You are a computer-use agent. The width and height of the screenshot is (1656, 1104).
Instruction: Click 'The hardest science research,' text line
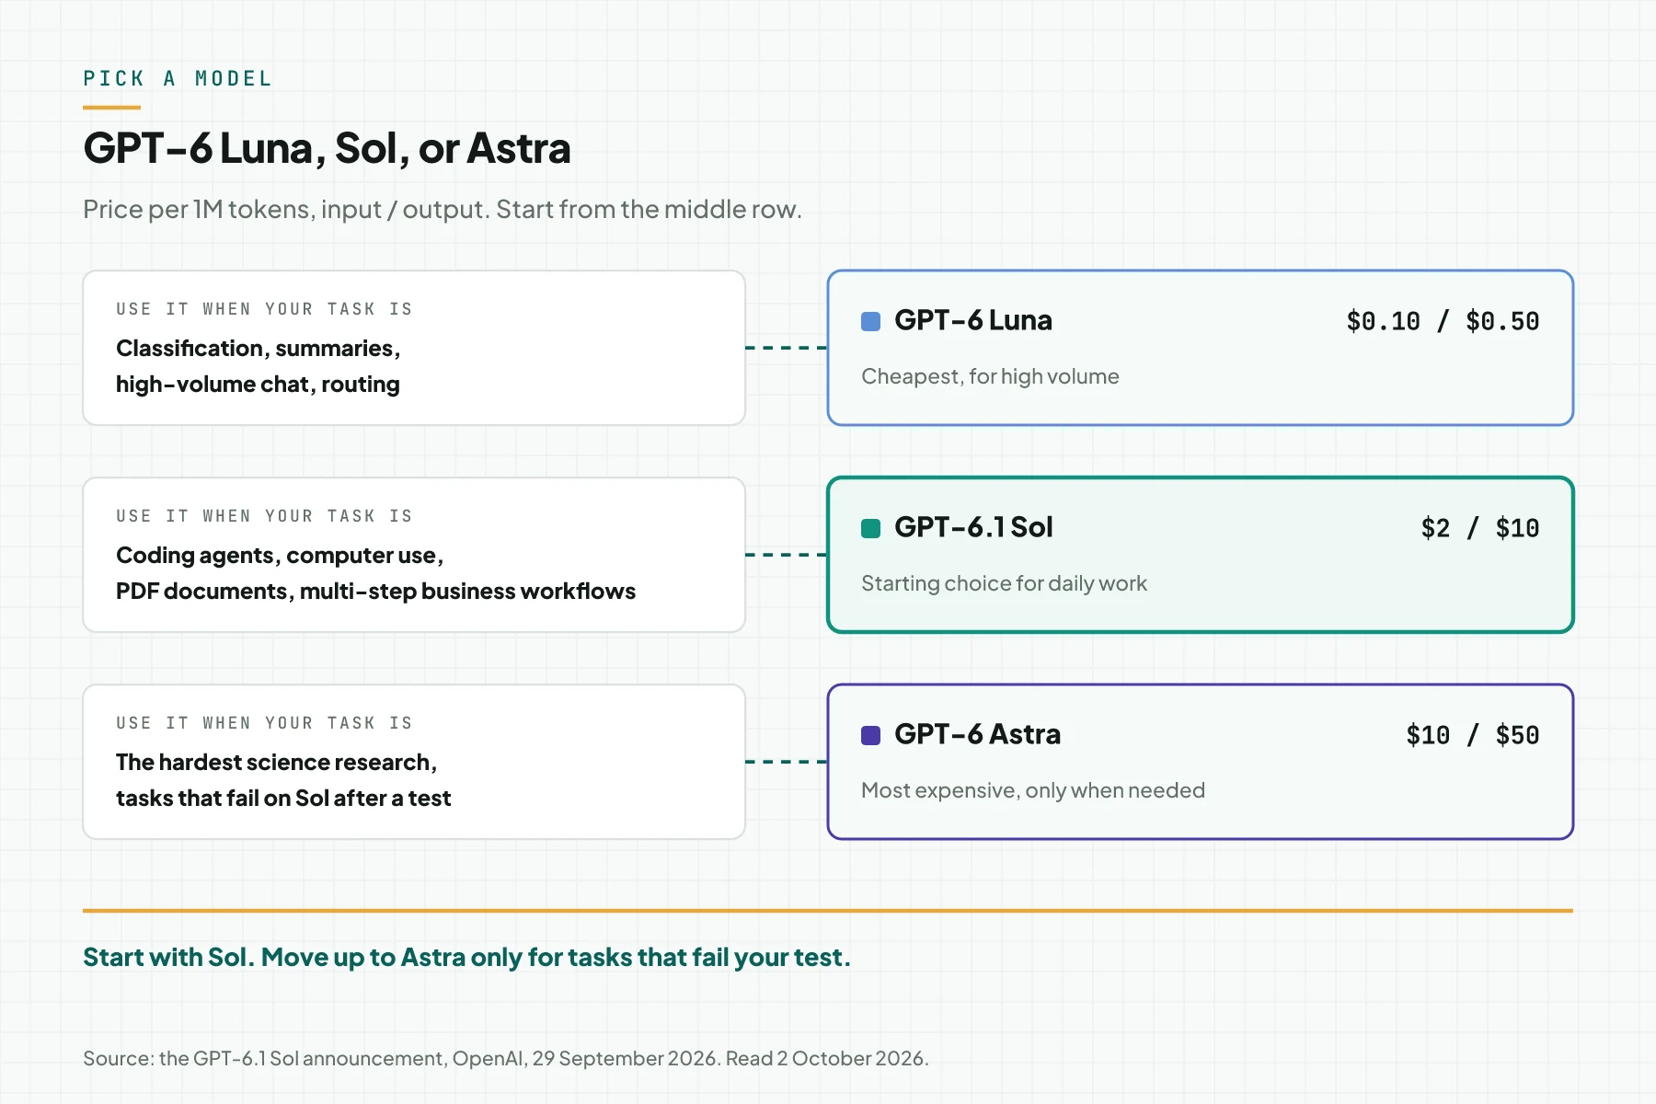276,763
